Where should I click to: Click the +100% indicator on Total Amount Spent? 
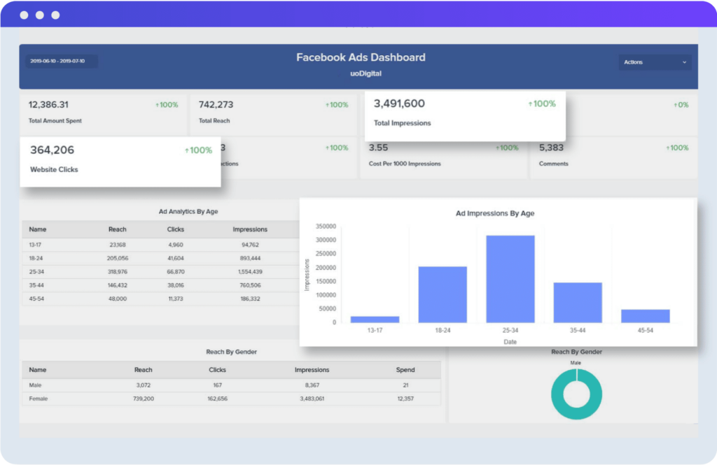pos(168,104)
